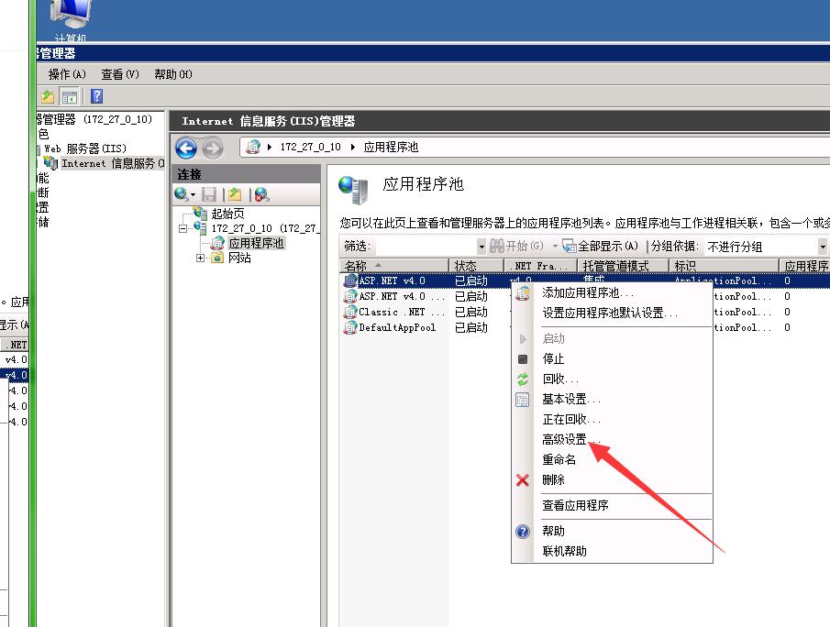
Task: Open the 分组依据 grouping dropdown
Action: [x=822, y=247]
